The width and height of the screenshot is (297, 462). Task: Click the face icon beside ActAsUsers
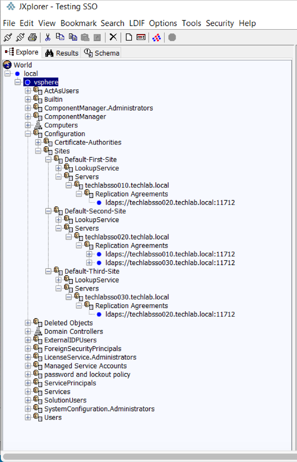point(38,91)
